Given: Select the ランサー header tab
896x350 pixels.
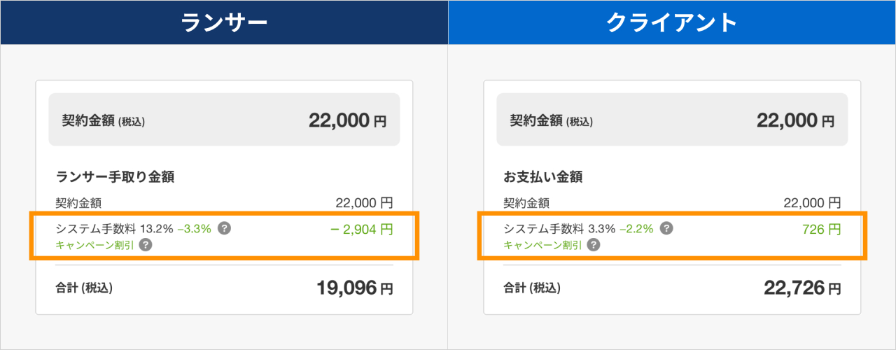Looking at the screenshot, I should (224, 22).
